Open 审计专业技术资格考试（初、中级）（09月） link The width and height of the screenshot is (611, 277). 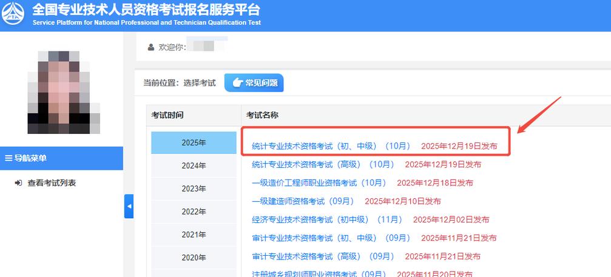(332, 238)
